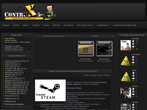Open НОВОСТИ in the top menu
The width and height of the screenshot is (147, 110).
tap(56, 25)
